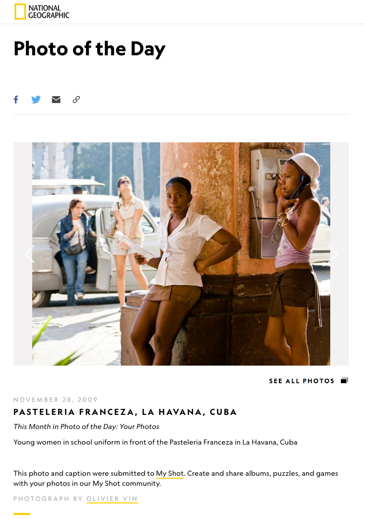Copy the page link with chain icon
This screenshot has height=519, width=365.
point(76,100)
